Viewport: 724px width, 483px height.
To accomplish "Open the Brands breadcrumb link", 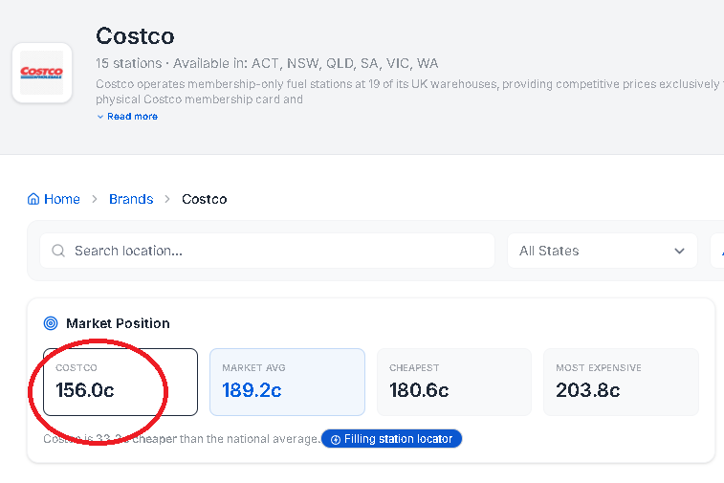I will click(x=131, y=199).
